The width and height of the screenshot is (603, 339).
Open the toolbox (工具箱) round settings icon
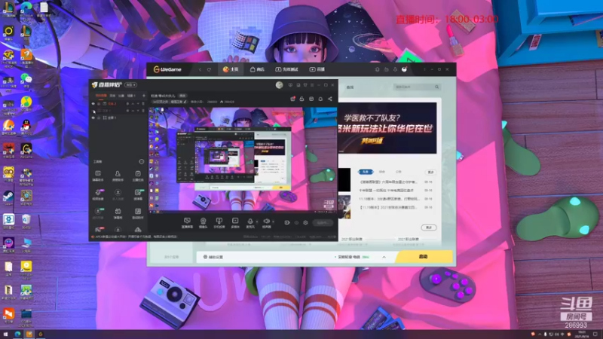tap(141, 162)
